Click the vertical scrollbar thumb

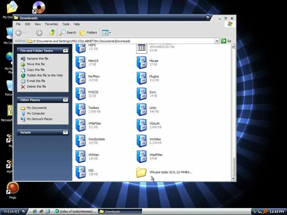[233, 167]
